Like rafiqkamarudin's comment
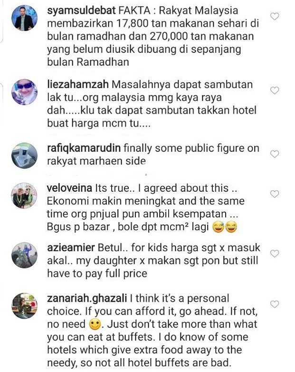The width and height of the screenshot is (295, 372). (275, 154)
